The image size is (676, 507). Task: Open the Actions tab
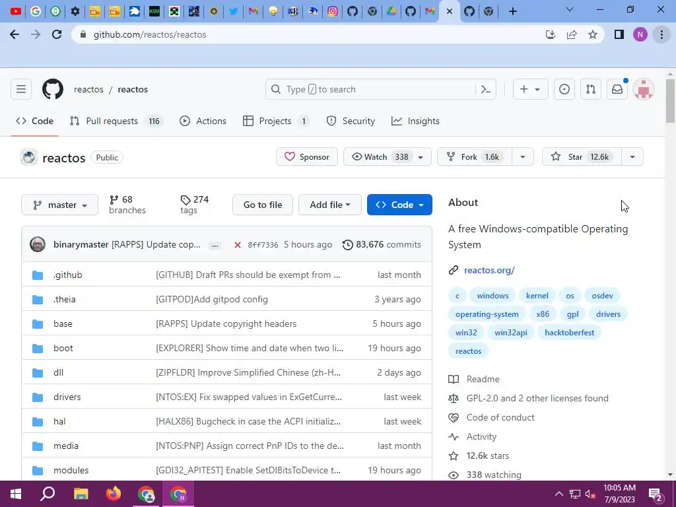203,121
